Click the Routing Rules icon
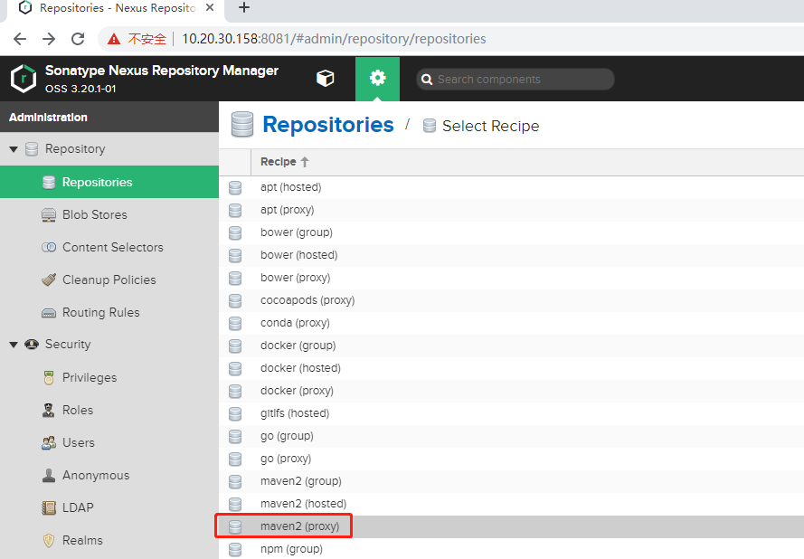 click(49, 313)
